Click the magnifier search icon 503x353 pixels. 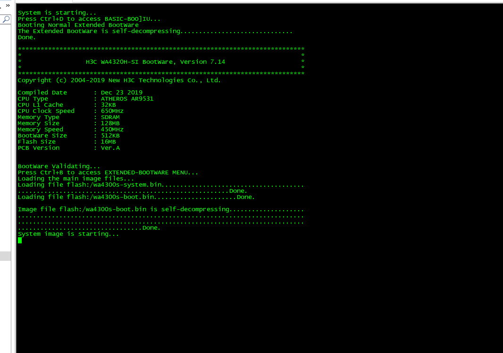pos(6,19)
